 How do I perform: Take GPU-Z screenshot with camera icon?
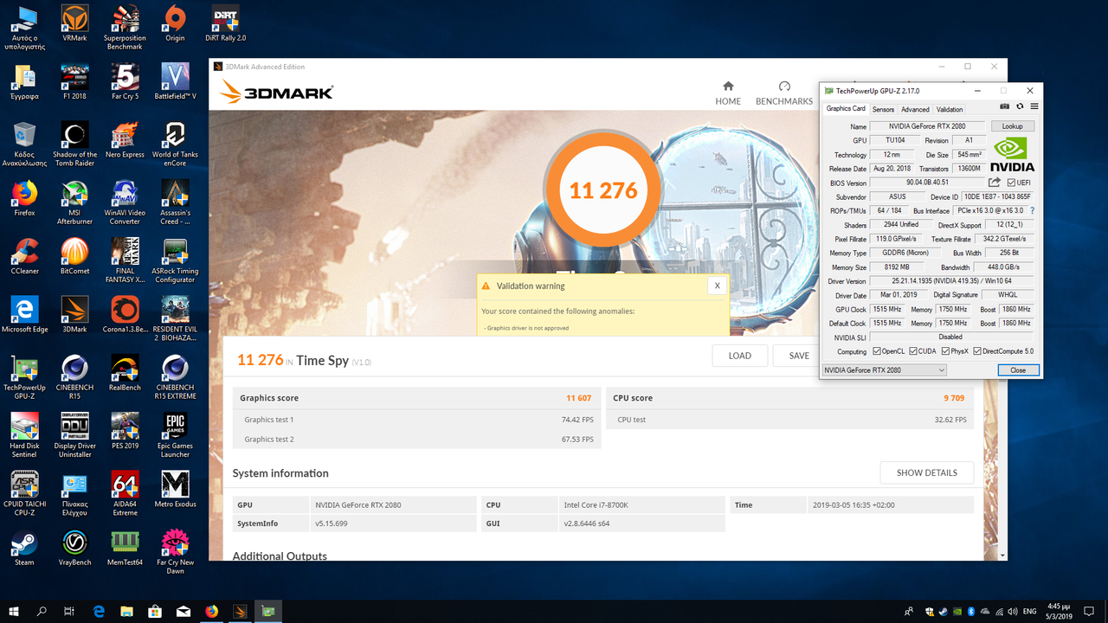[1004, 106]
